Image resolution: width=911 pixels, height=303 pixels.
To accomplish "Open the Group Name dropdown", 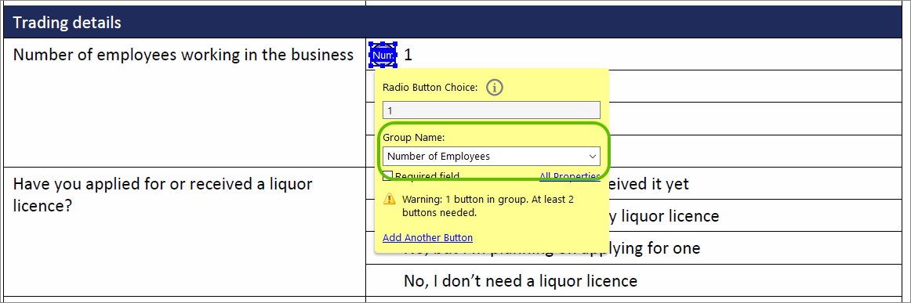I will pos(491,156).
